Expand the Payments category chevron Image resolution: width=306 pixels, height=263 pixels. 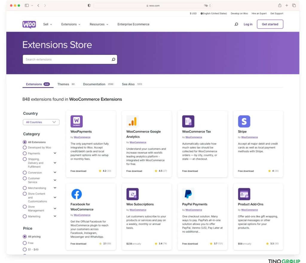pyautogui.click(x=55, y=153)
